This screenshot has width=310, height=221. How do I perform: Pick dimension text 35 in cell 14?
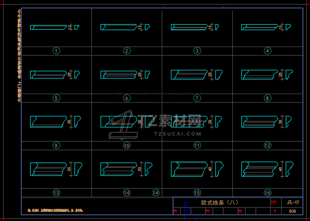coord(140,169)
